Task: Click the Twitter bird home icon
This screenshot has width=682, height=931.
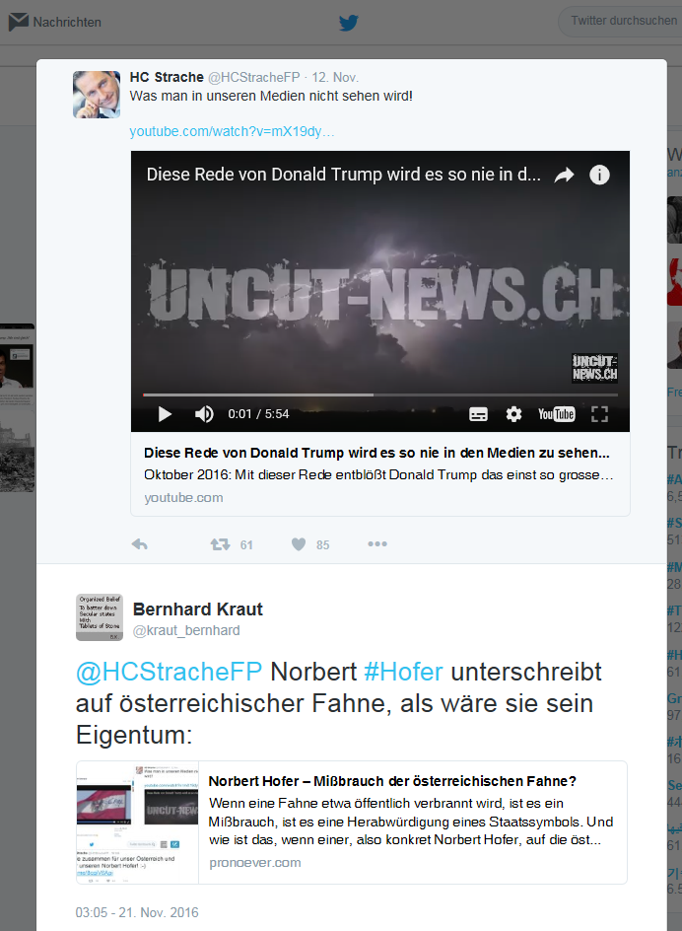Action: (349, 23)
